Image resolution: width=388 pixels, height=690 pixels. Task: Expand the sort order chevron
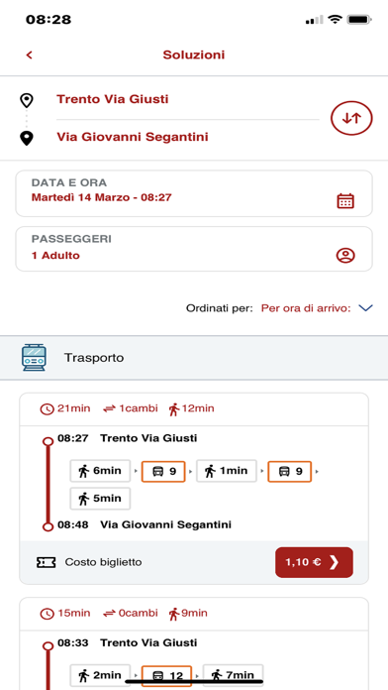point(365,308)
